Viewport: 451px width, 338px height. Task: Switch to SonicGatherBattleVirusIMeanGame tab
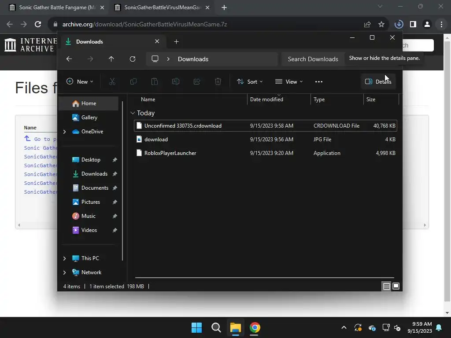click(x=162, y=7)
